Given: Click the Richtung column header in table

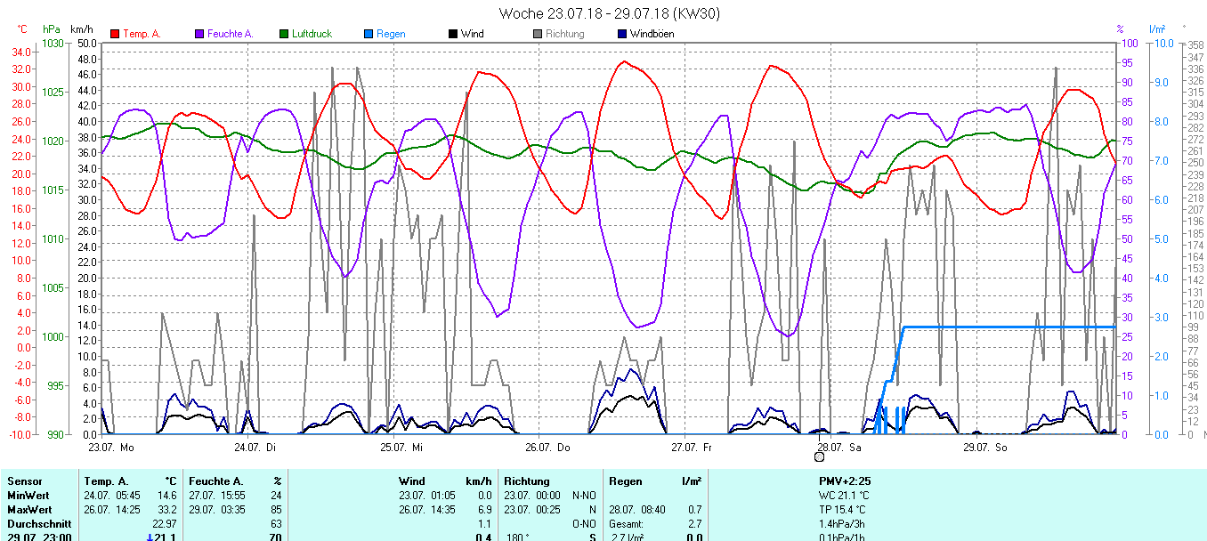Looking at the screenshot, I should click(x=527, y=481).
